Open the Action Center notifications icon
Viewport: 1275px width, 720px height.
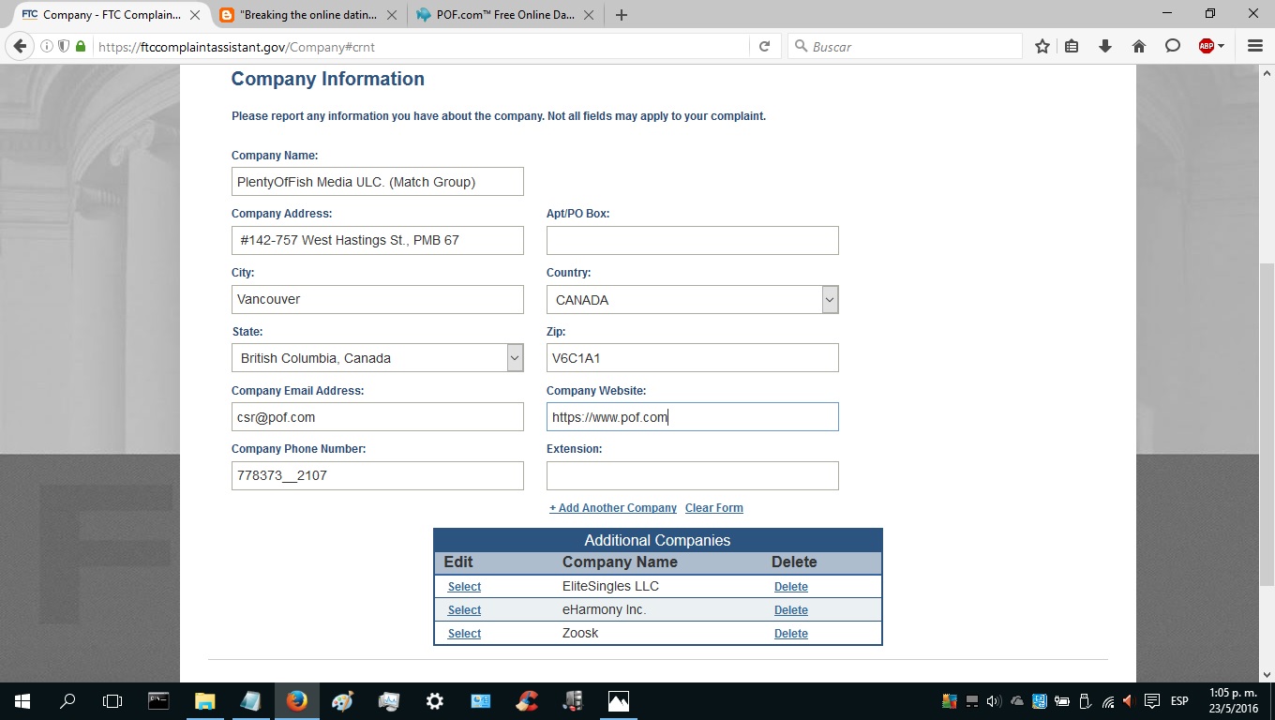(1152, 701)
